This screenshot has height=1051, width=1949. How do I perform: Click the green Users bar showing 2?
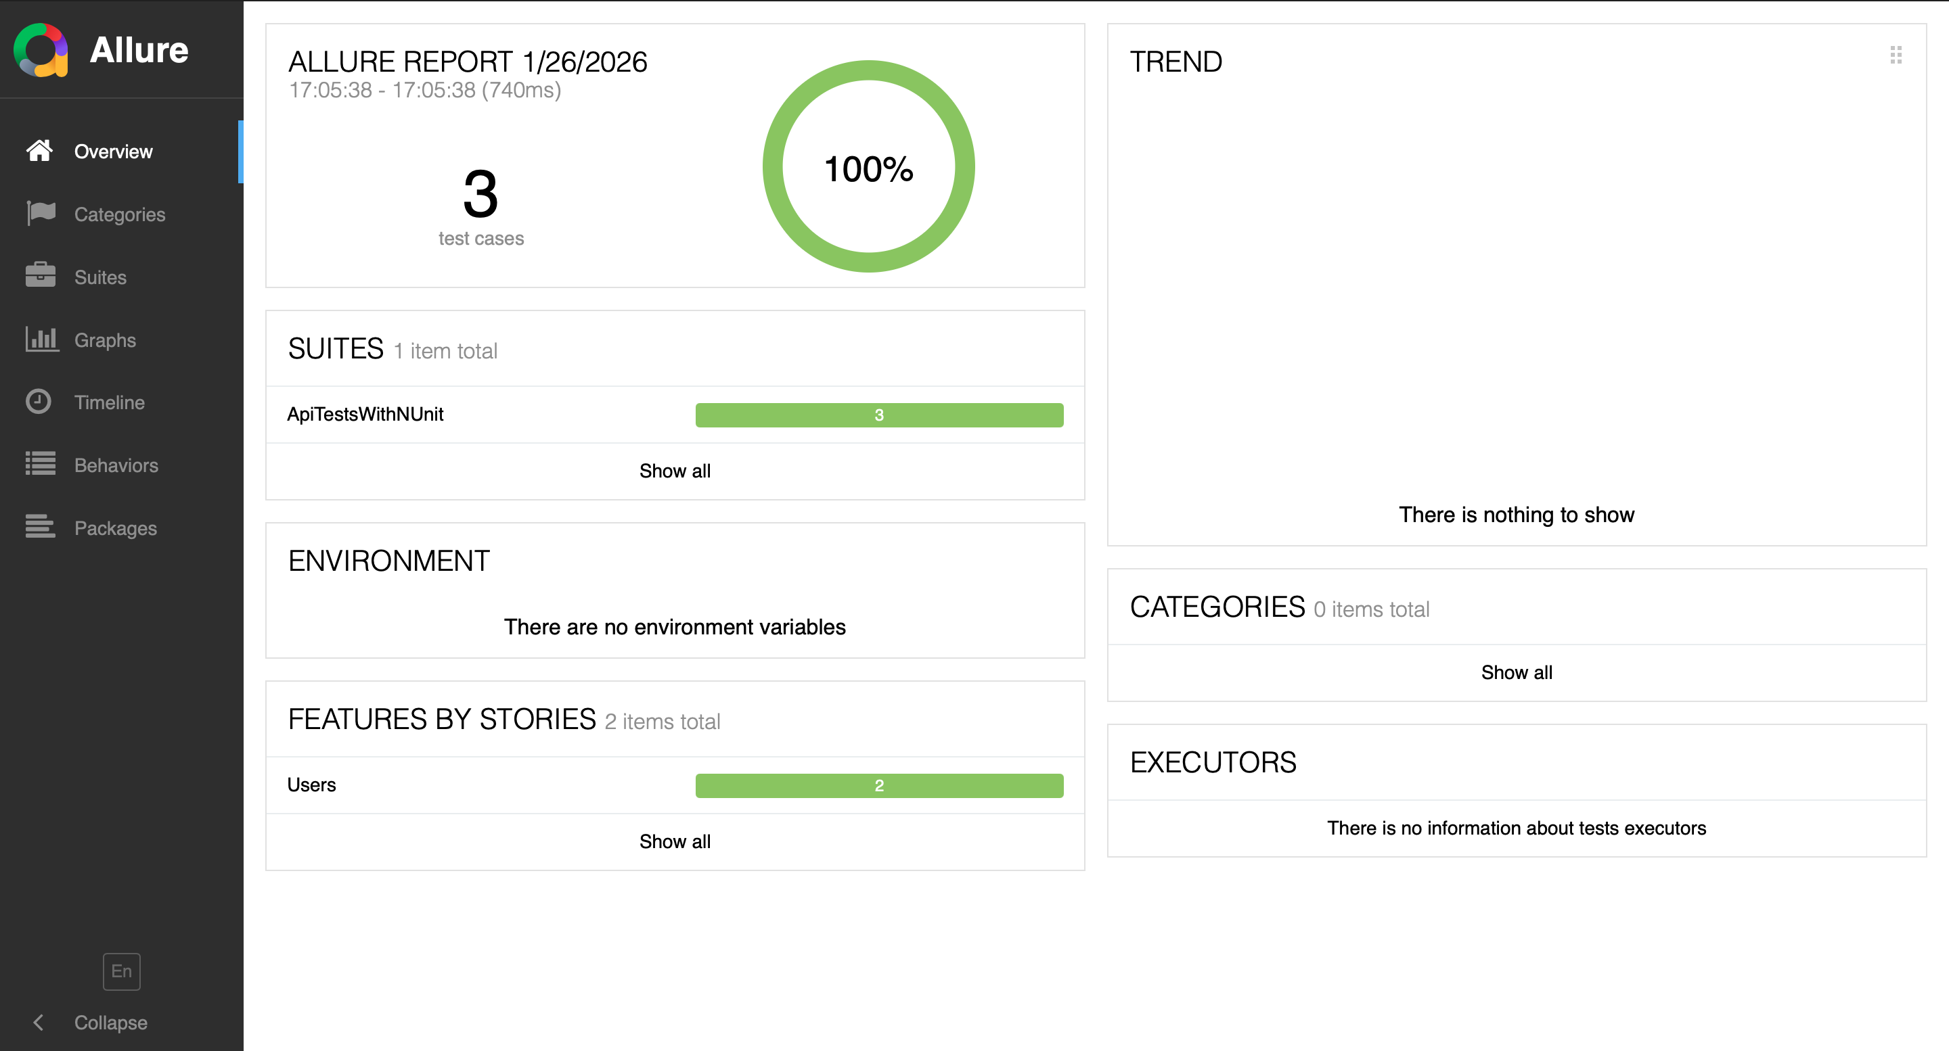[x=879, y=785]
